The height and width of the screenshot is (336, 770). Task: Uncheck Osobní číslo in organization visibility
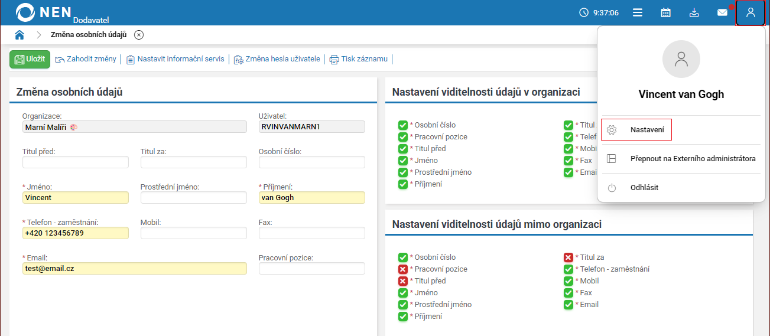pos(403,125)
